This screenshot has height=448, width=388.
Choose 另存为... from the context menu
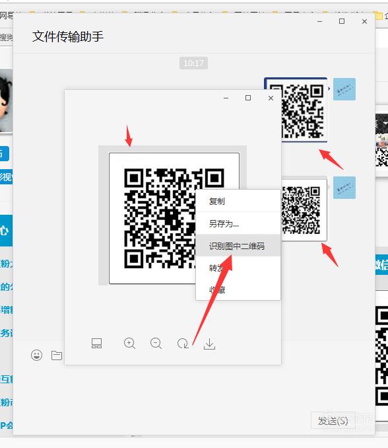coord(224,223)
